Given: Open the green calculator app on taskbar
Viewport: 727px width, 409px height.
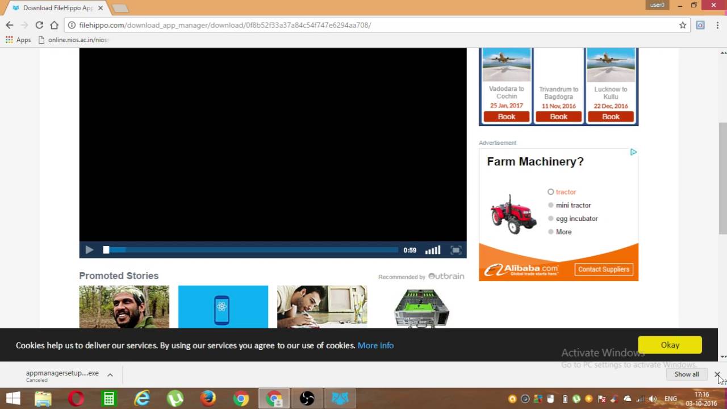Looking at the screenshot, I should click(x=108, y=398).
